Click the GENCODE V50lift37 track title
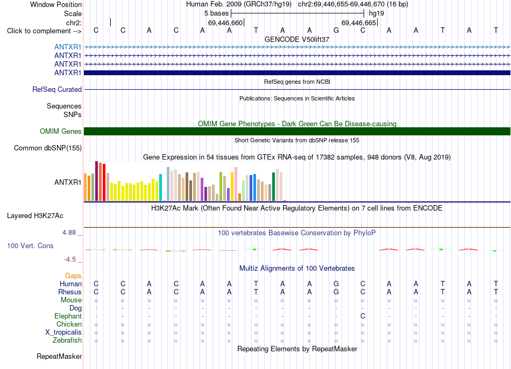The height and width of the screenshot is (369, 511). (297, 39)
